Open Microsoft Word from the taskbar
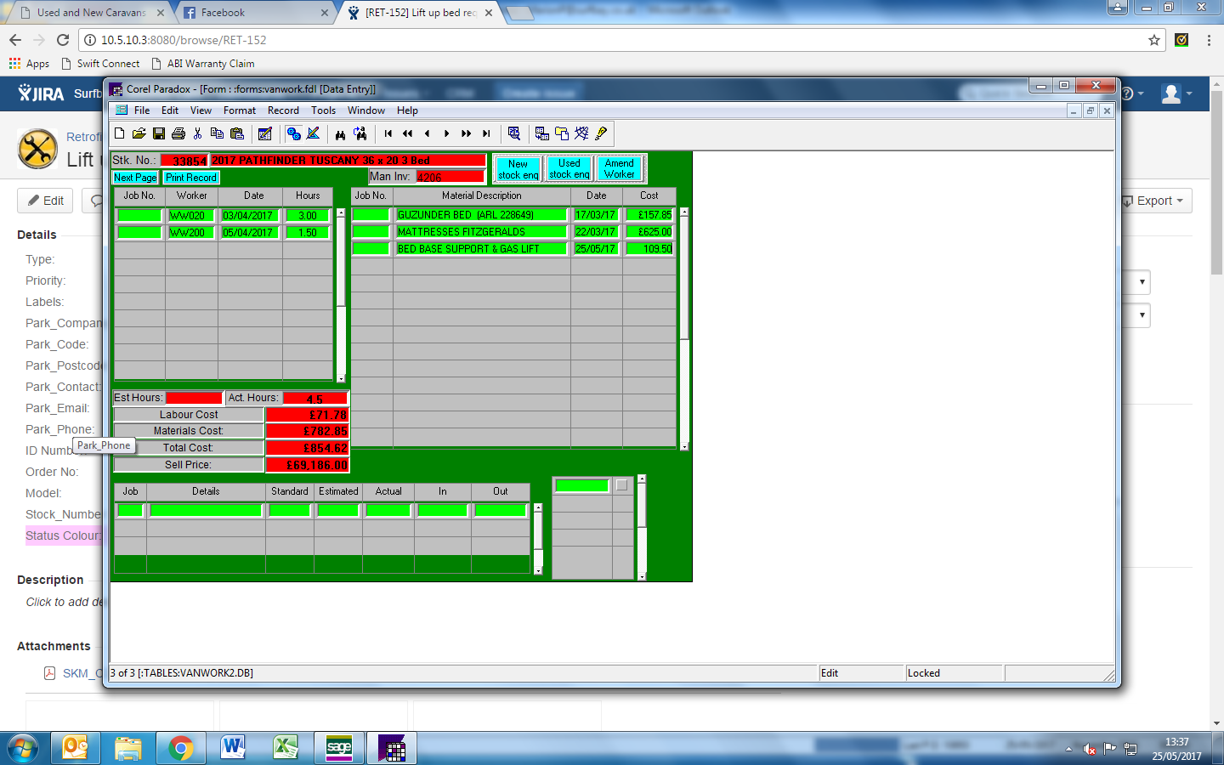Screen dimensions: 1224x765 233,748
